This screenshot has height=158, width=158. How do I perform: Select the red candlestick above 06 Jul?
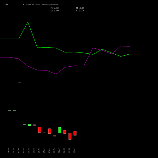pos(70,136)
